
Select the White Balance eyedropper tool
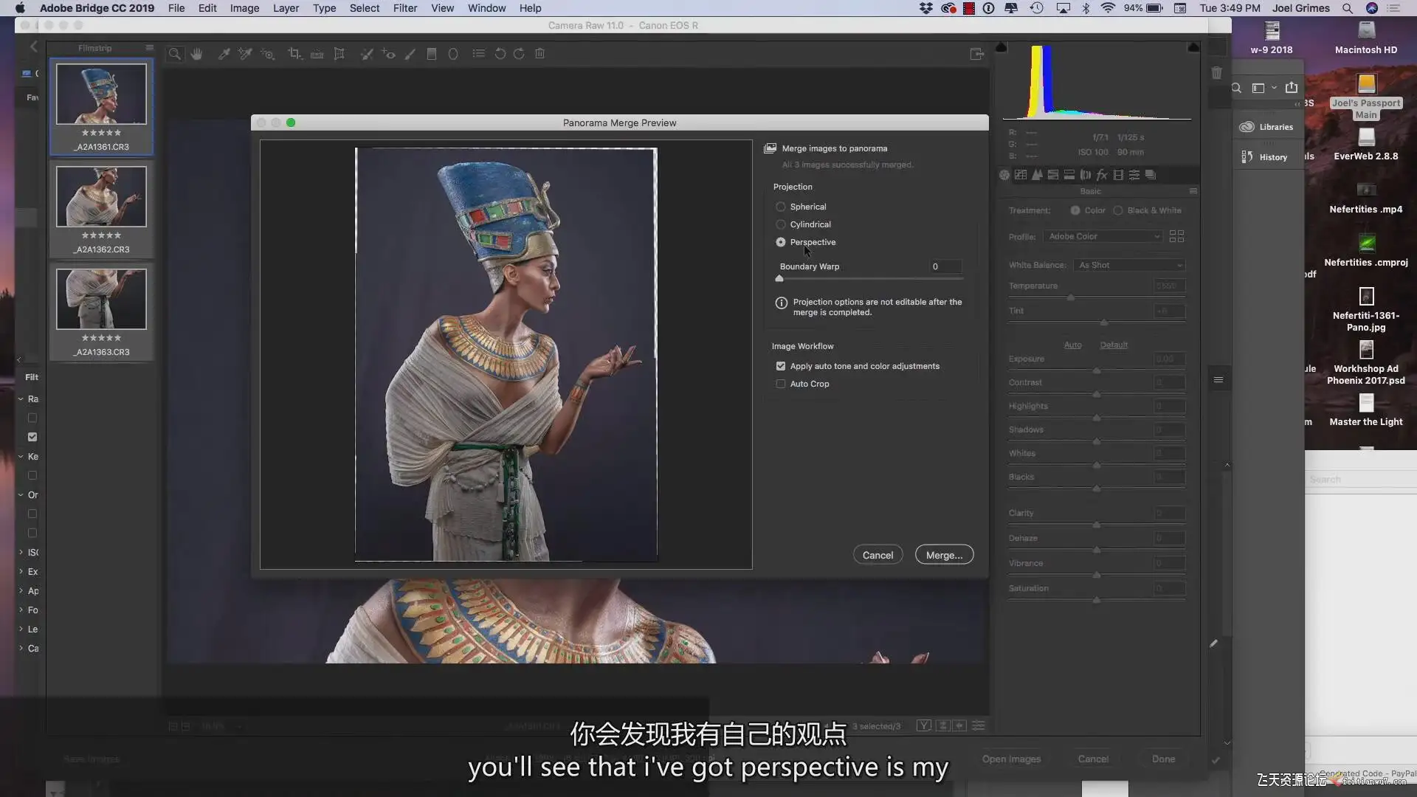pyautogui.click(x=224, y=54)
